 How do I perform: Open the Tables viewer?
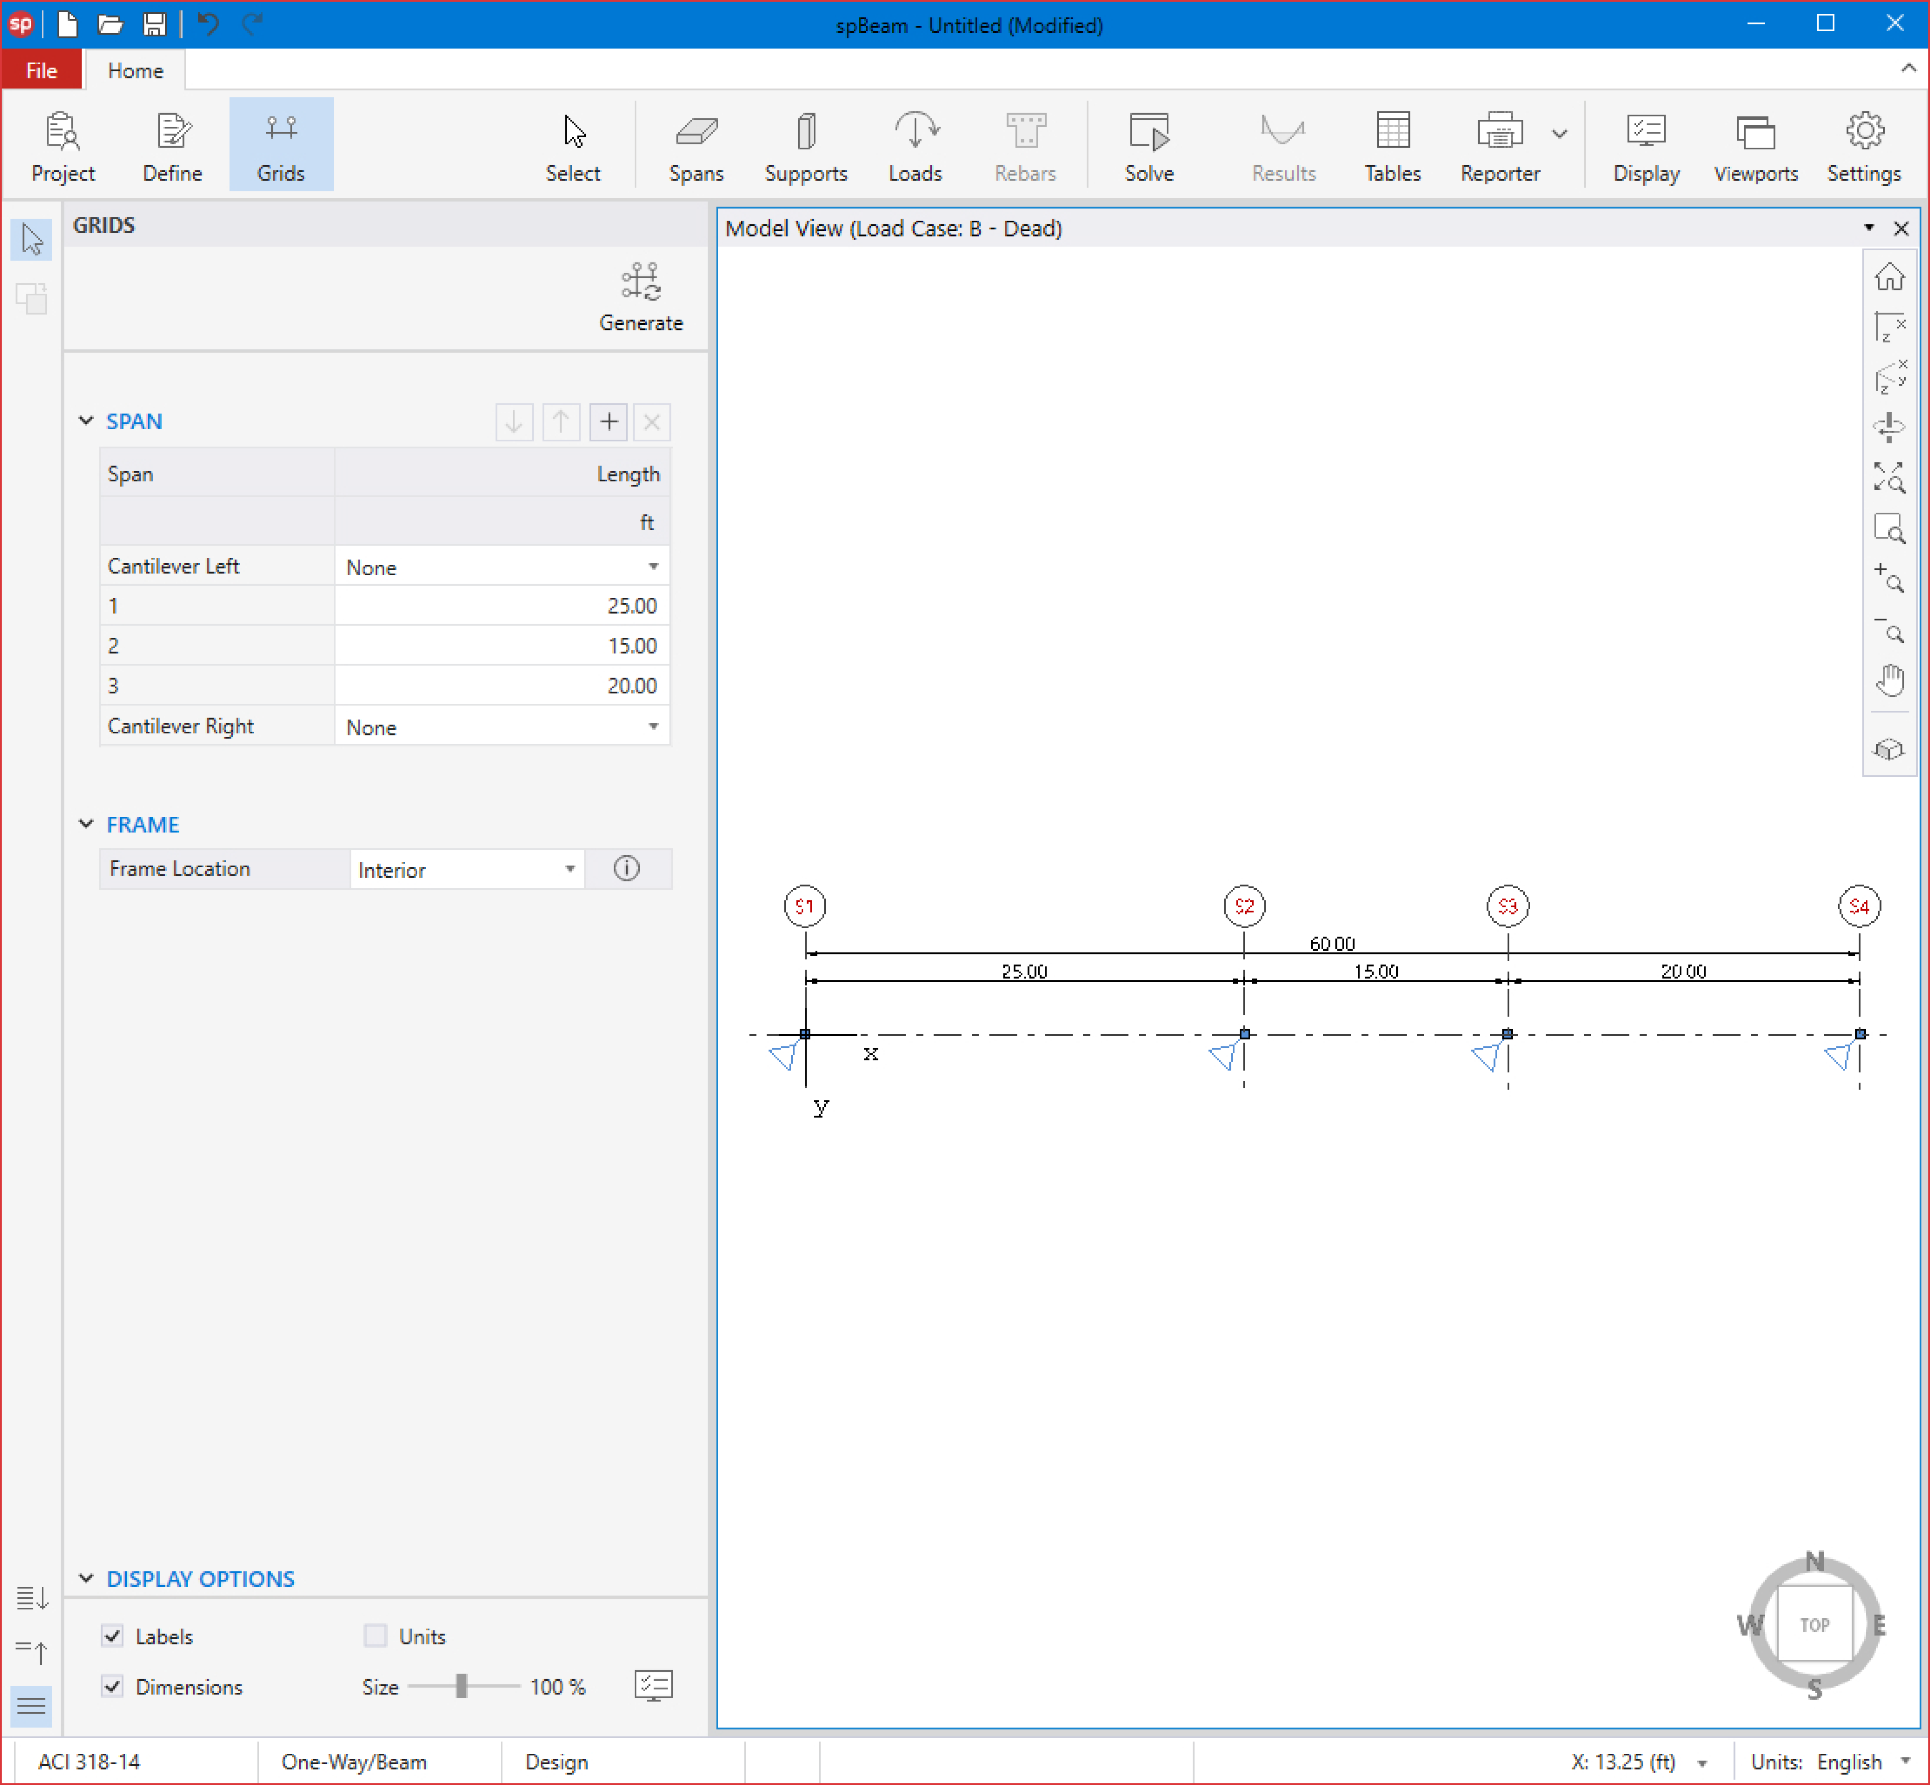tap(1392, 146)
